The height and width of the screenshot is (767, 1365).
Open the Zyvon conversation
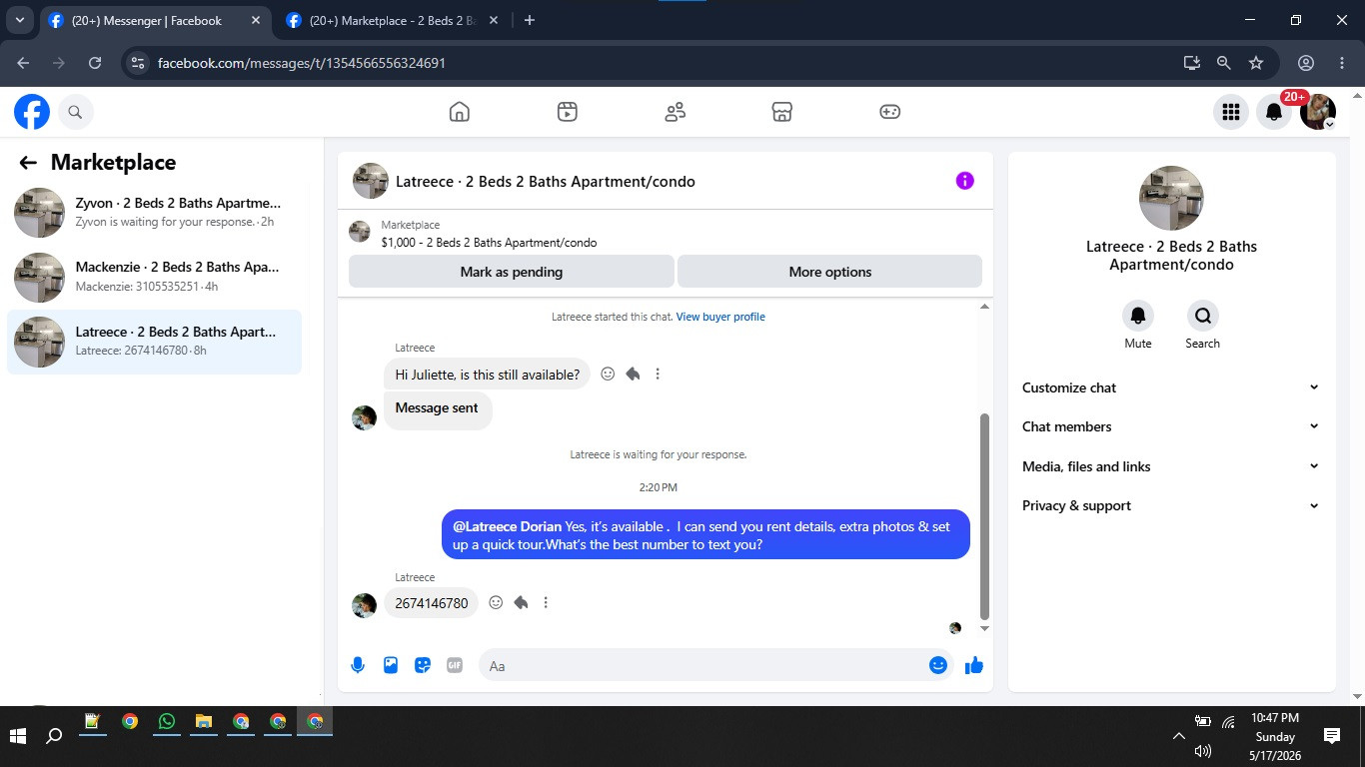click(x=155, y=213)
